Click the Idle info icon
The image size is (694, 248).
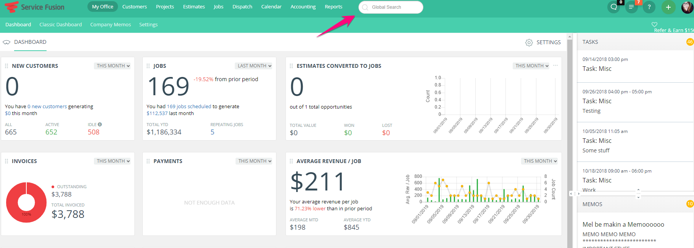click(100, 125)
